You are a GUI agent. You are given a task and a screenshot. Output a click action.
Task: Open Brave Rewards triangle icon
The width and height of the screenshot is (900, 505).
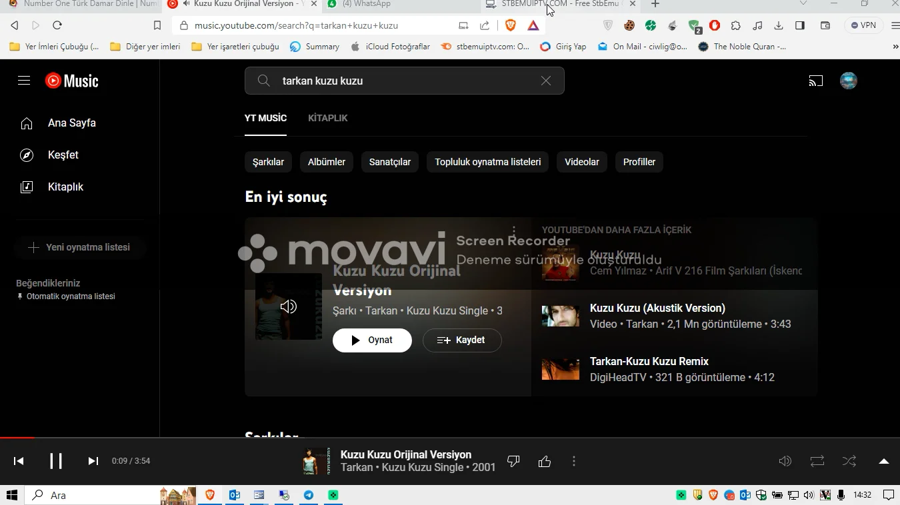[533, 25]
